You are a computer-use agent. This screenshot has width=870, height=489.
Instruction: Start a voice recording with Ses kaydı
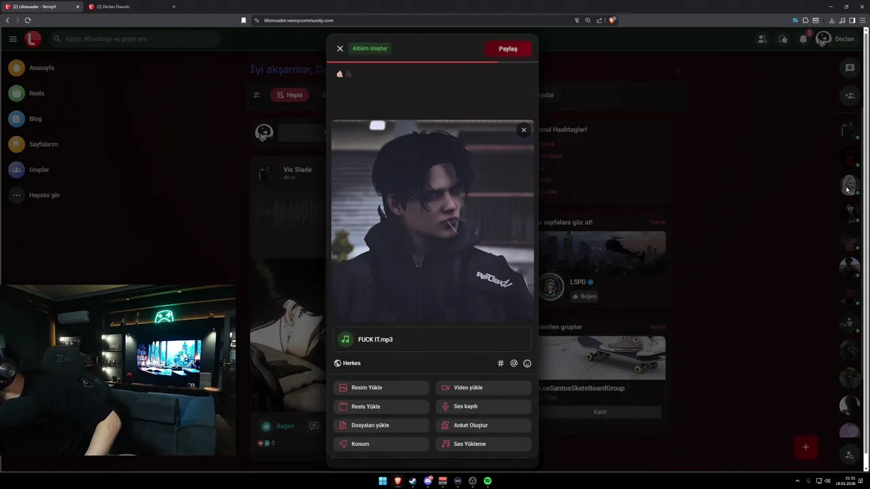click(x=483, y=406)
